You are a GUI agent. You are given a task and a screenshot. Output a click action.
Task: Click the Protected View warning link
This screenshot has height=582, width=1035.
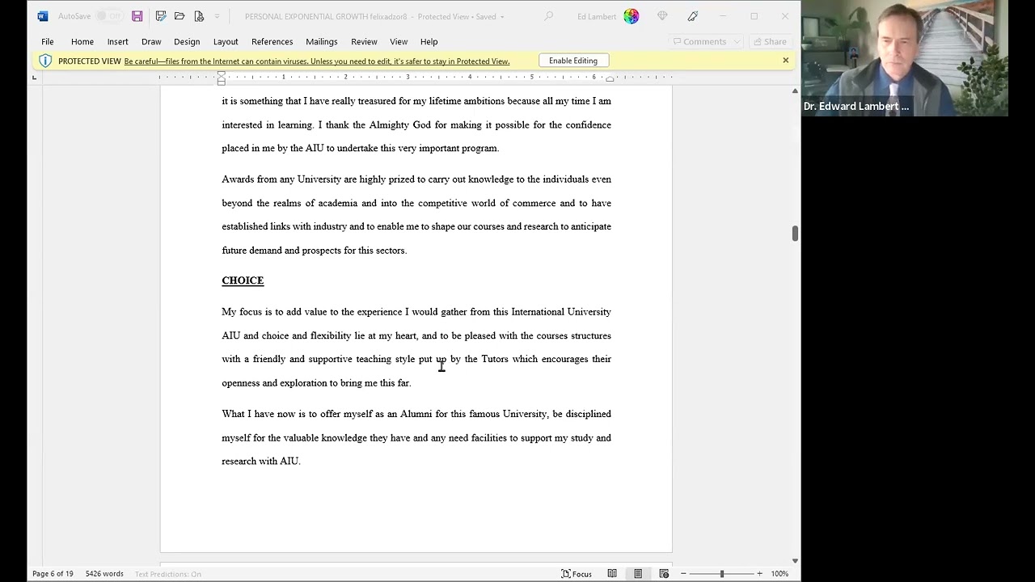click(317, 61)
